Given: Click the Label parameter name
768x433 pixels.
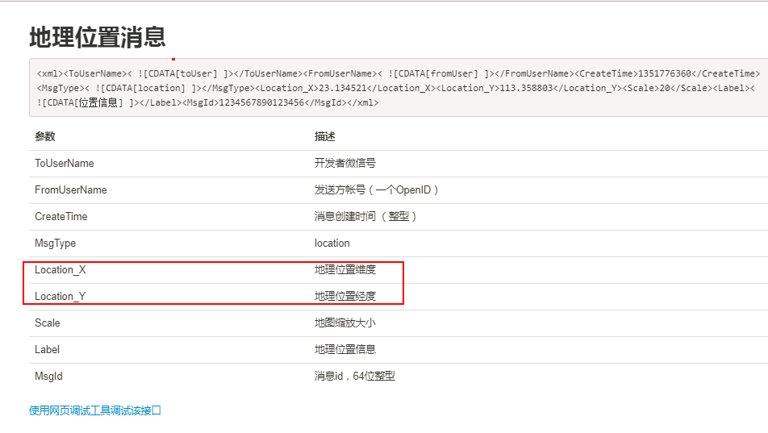Looking at the screenshot, I should (48, 349).
